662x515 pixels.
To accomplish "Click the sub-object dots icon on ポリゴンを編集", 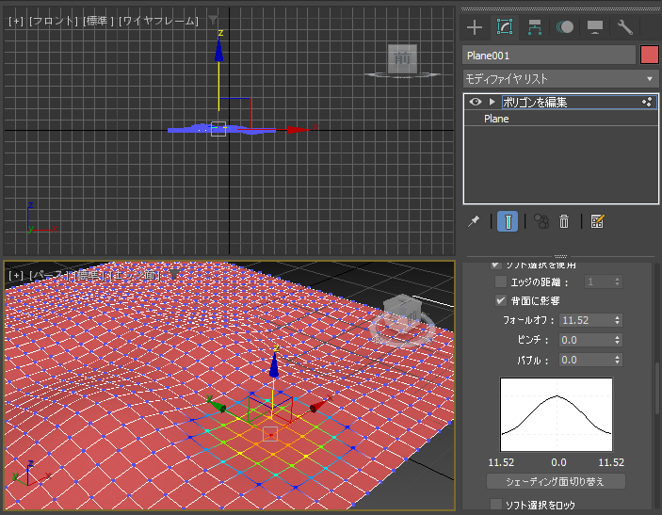I will (647, 102).
